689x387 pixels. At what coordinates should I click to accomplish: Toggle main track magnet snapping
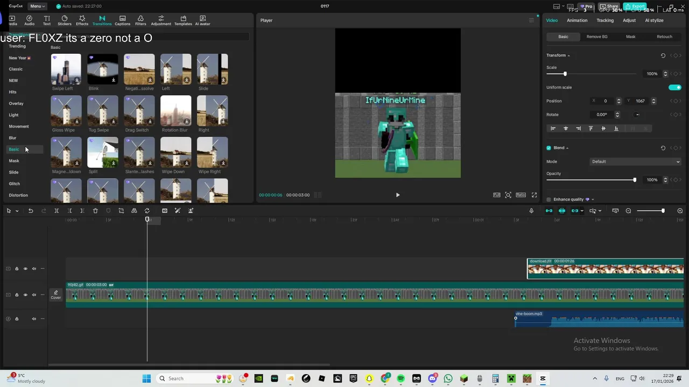[549, 211]
